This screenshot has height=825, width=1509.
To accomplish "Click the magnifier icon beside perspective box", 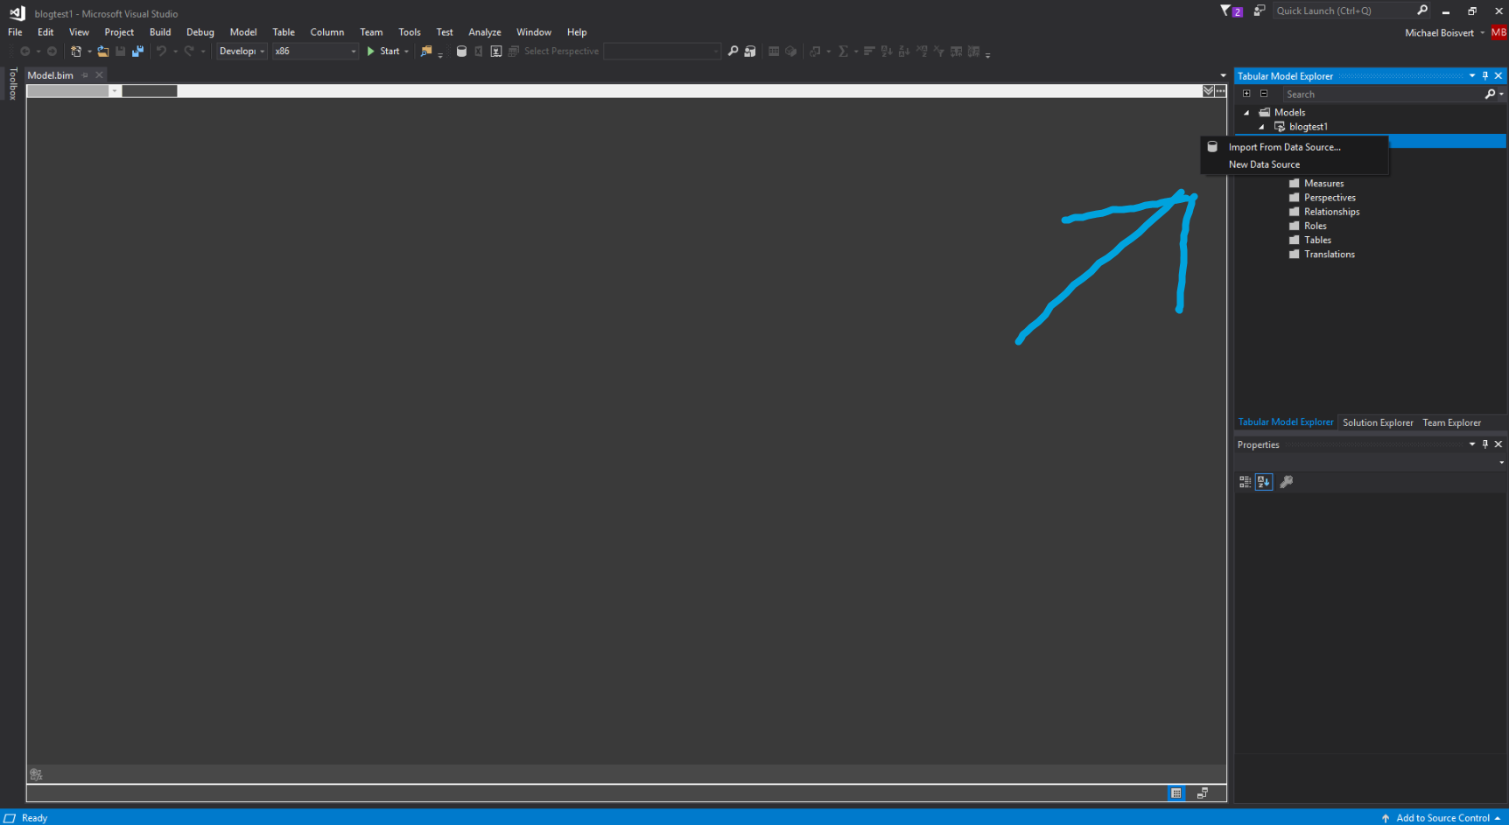I will pos(733,52).
